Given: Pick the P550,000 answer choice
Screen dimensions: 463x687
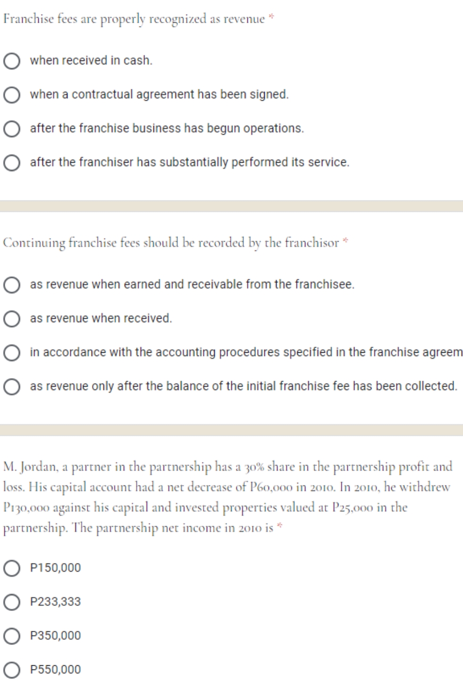Looking at the screenshot, I should coord(11,670).
